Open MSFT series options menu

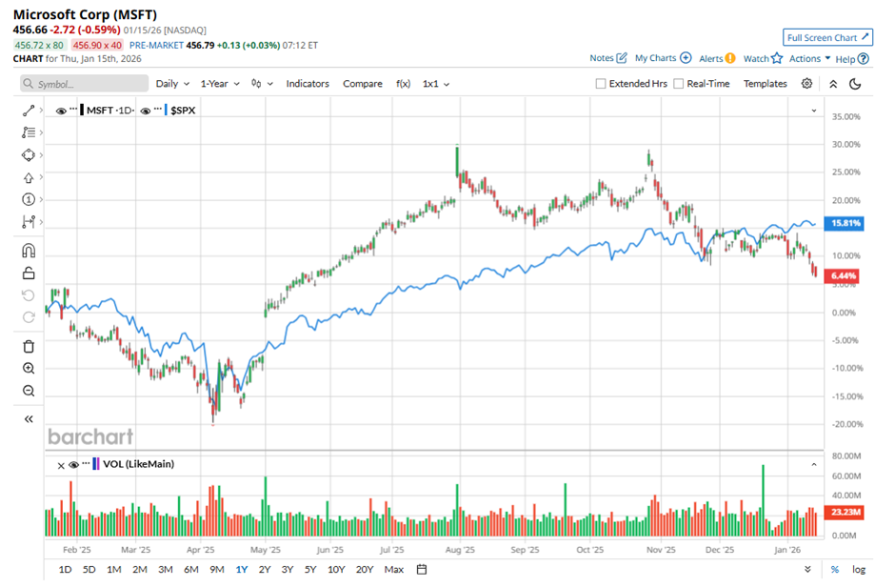73,109
